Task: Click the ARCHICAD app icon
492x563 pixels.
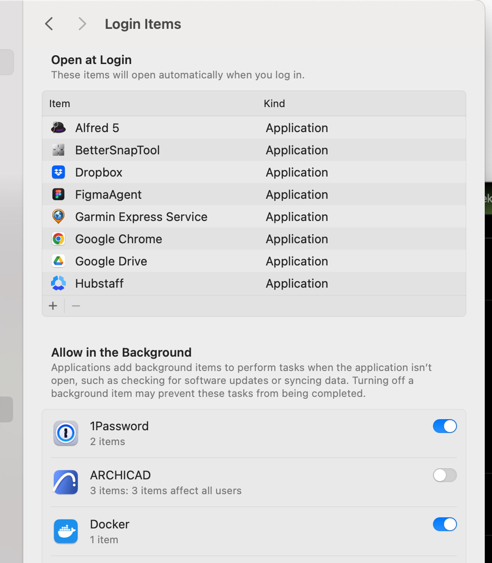Action: (x=66, y=482)
